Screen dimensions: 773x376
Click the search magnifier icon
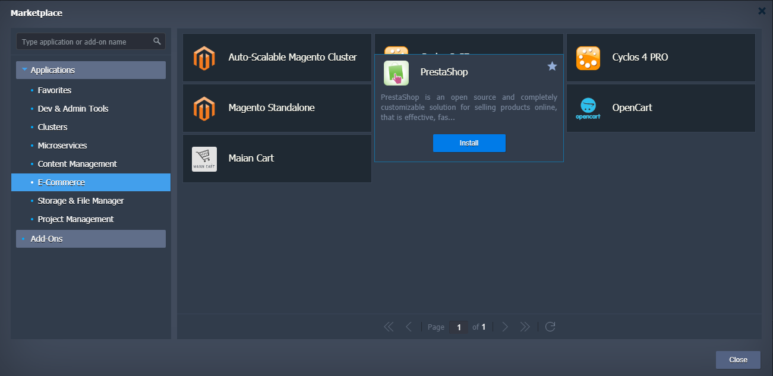point(157,42)
